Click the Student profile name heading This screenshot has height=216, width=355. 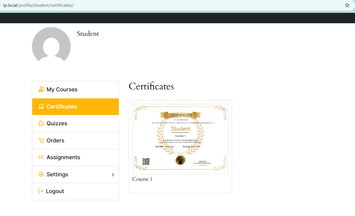(x=88, y=34)
